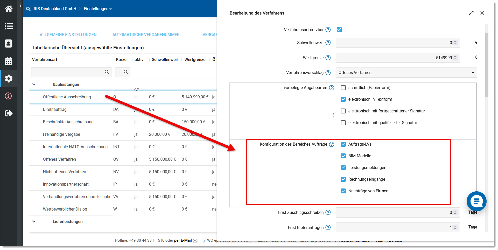Click the vertical dots beside Abgabearten options
The image size is (498, 250).
coord(333,115)
